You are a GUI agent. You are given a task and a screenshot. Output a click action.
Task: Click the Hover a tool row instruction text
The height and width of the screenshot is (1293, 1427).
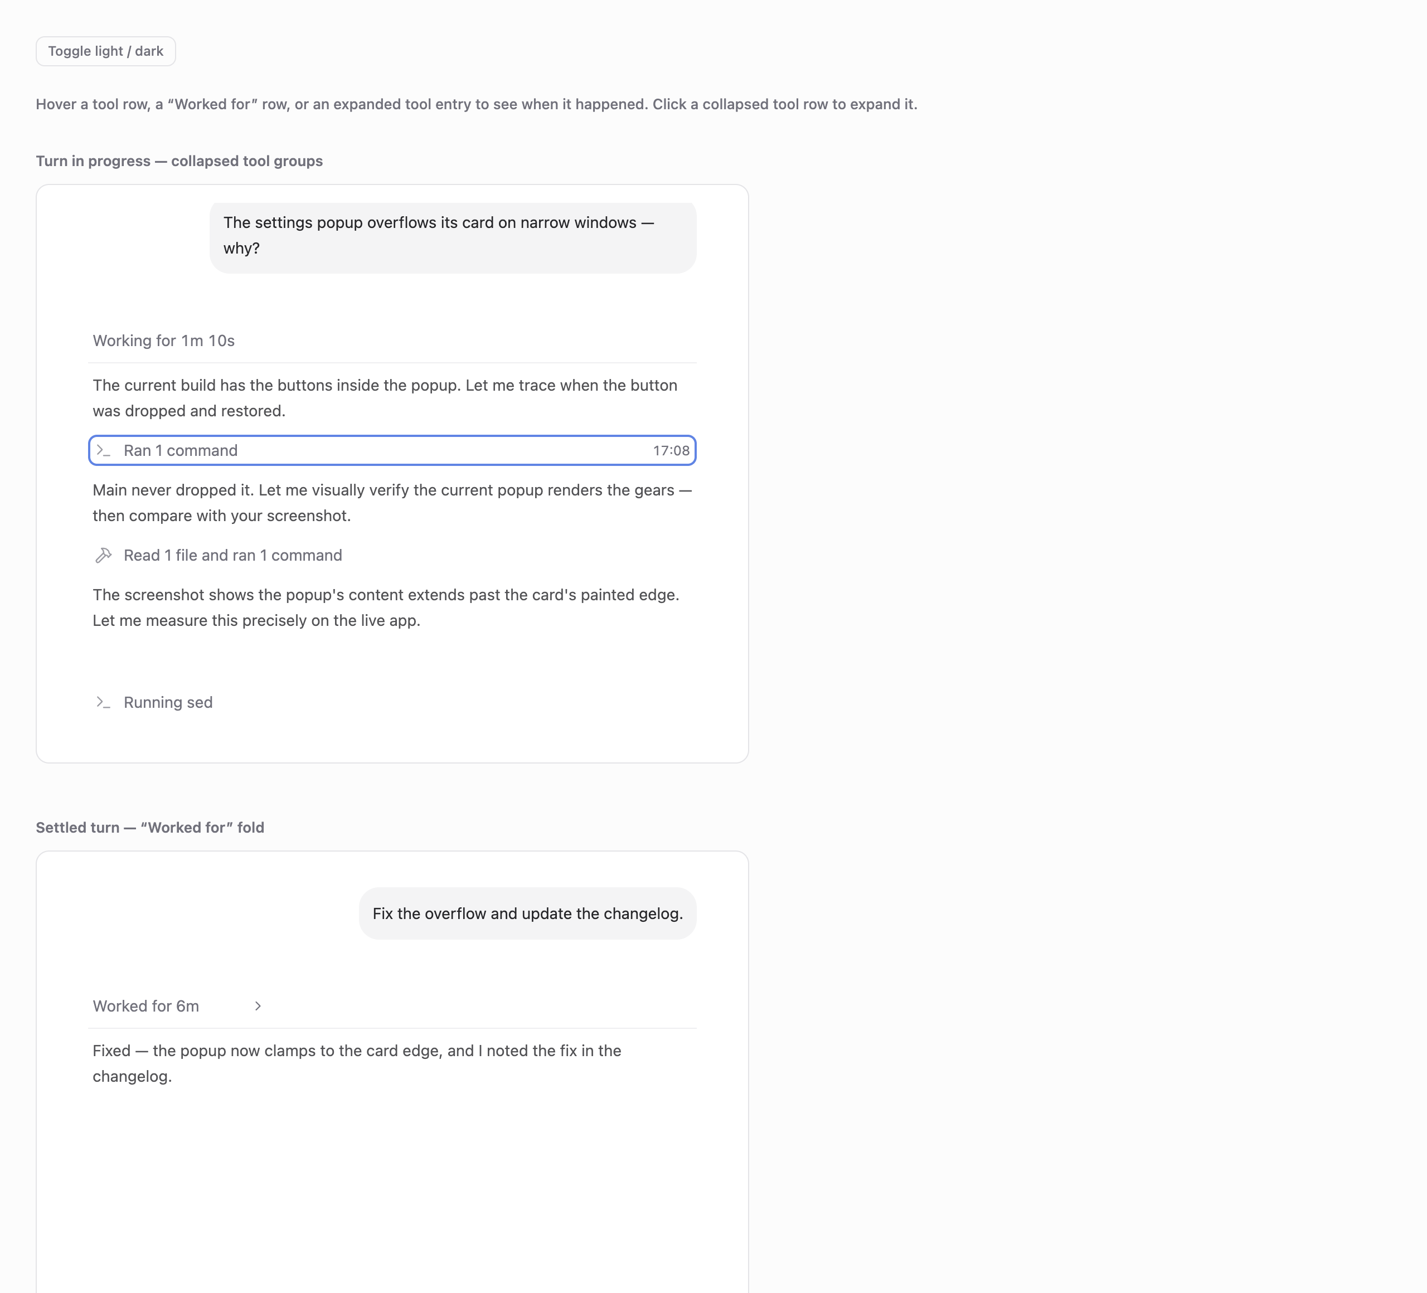[x=477, y=104]
